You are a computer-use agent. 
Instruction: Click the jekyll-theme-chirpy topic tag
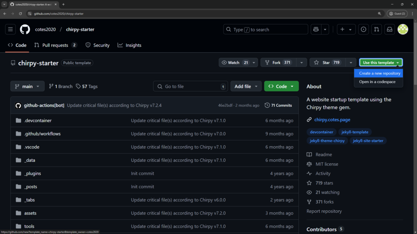(x=327, y=141)
